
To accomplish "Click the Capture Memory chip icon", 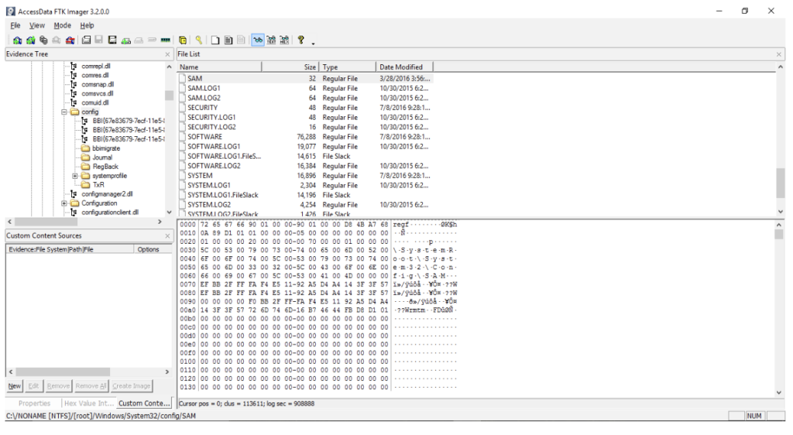I will pos(165,40).
